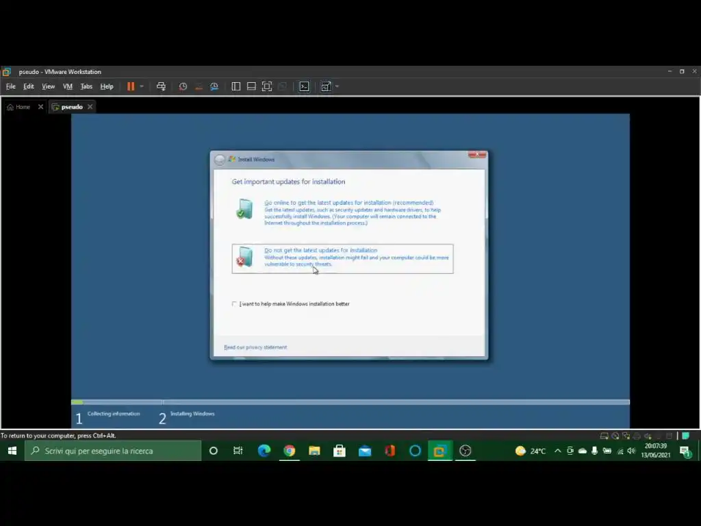Screen dimensions: 701x526
Task: Open the snapshot manager icon
Action: [214, 86]
